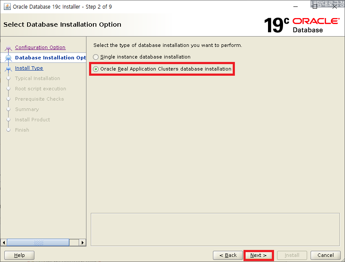
Task: Click the 'Install Product' step text
Action: coord(32,120)
